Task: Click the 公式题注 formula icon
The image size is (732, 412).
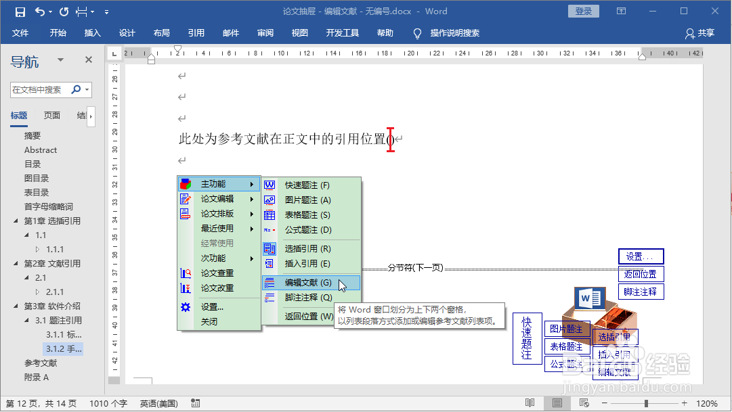Action: (x=270, y=230)
